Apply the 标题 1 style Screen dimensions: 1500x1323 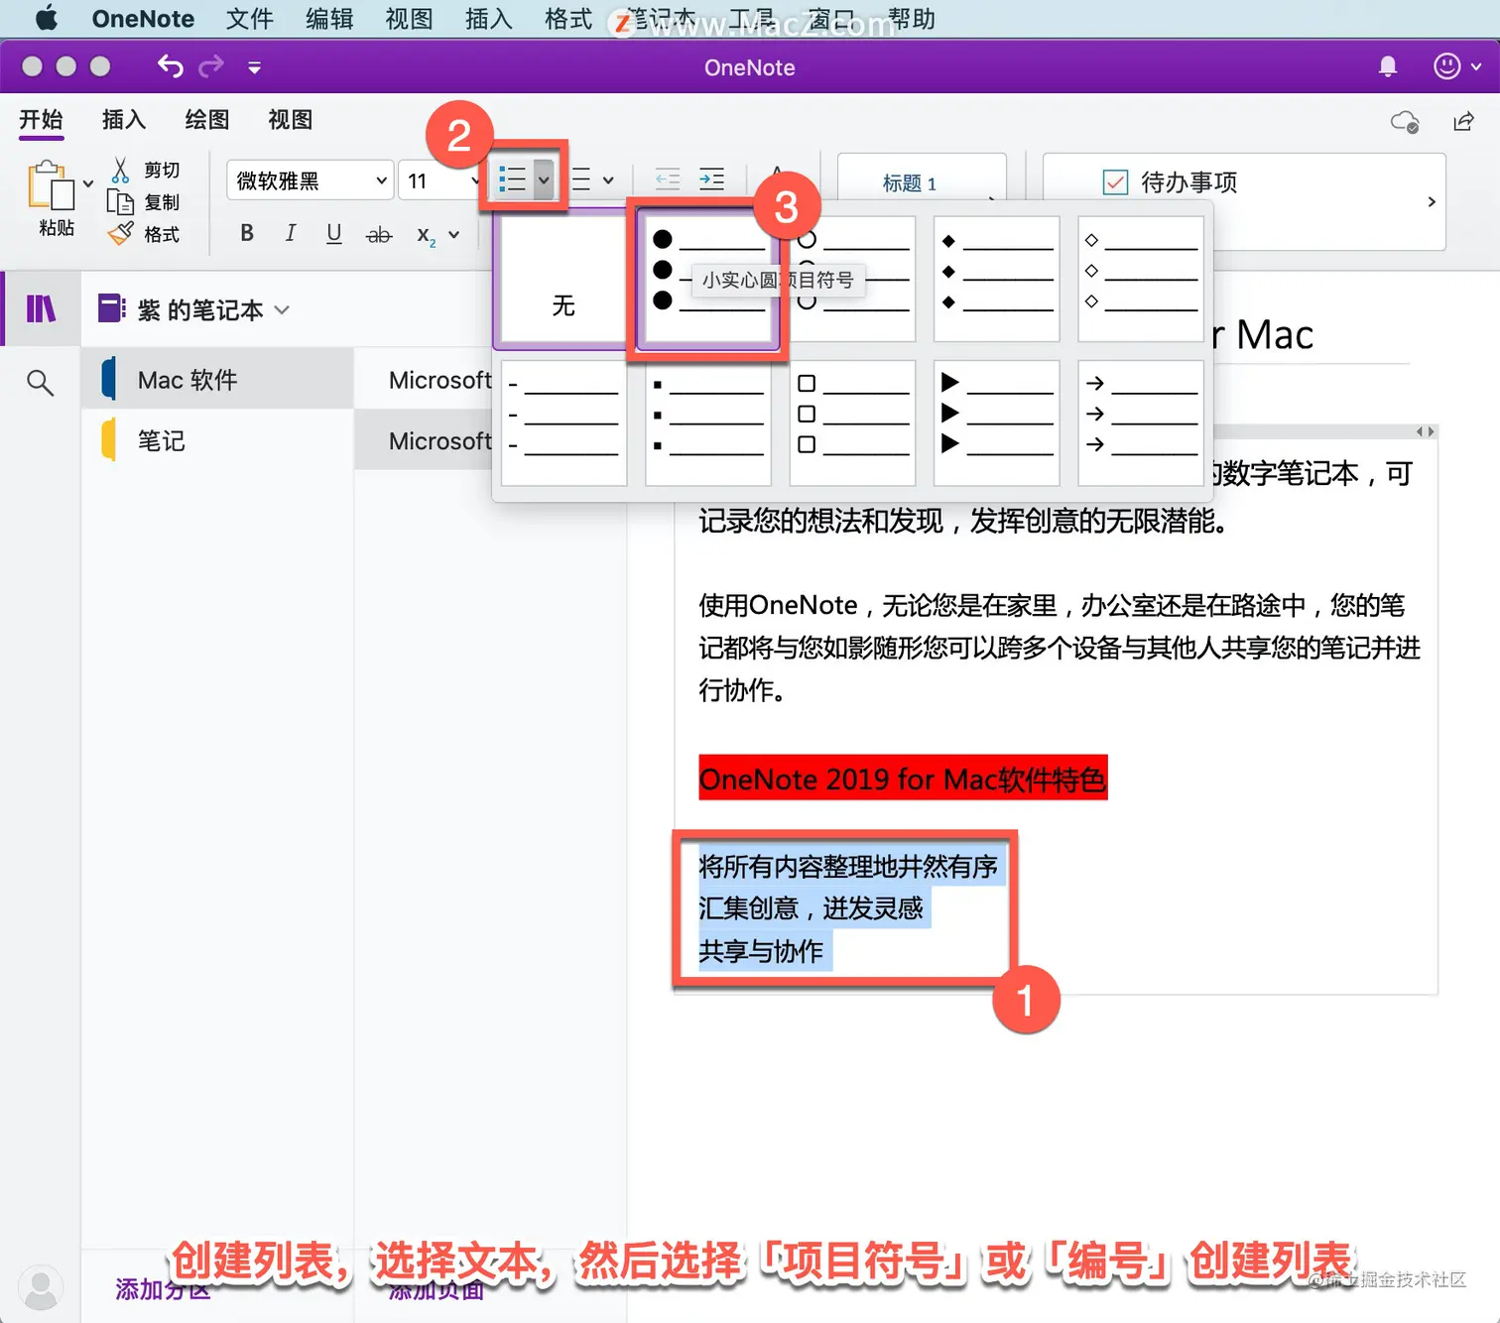[x=910, y=182]
